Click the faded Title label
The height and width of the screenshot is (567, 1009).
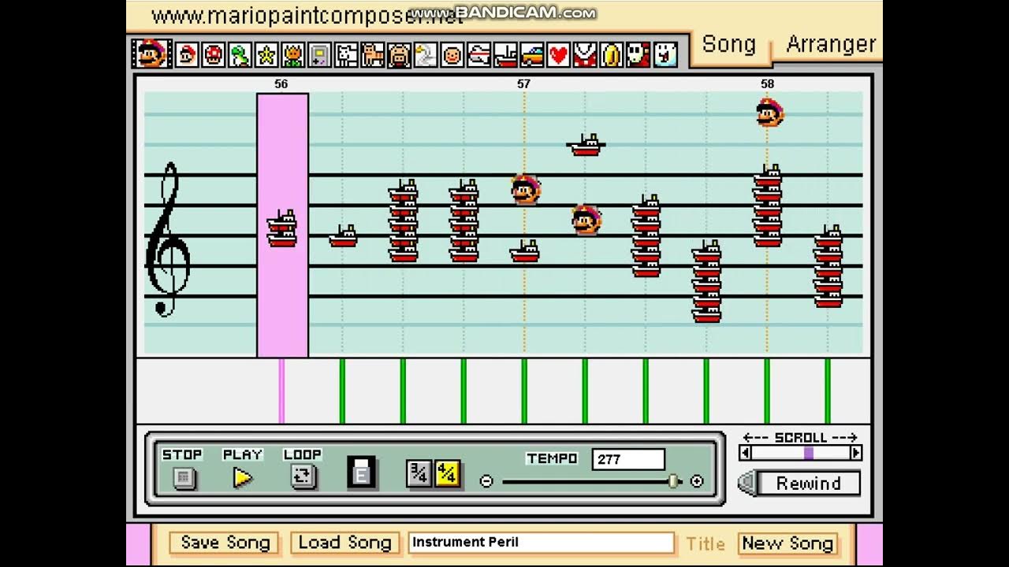(706, 543)
